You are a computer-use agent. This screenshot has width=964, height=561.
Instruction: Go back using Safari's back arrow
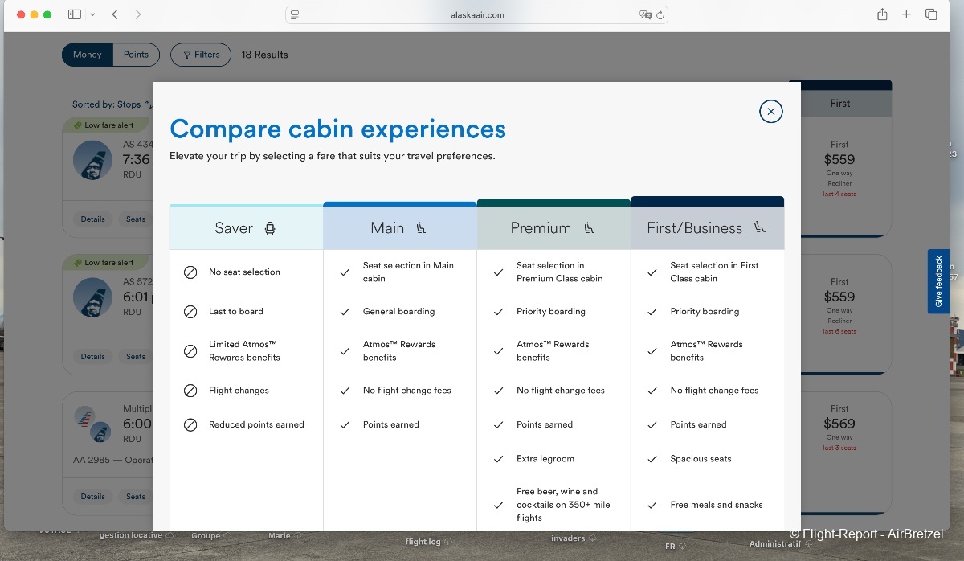(115, 14)
